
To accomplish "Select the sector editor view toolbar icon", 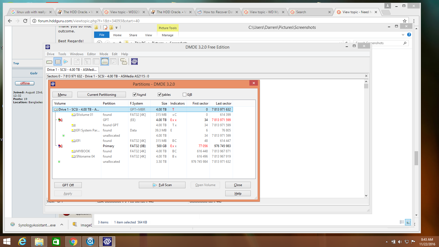I will point(105,62).
